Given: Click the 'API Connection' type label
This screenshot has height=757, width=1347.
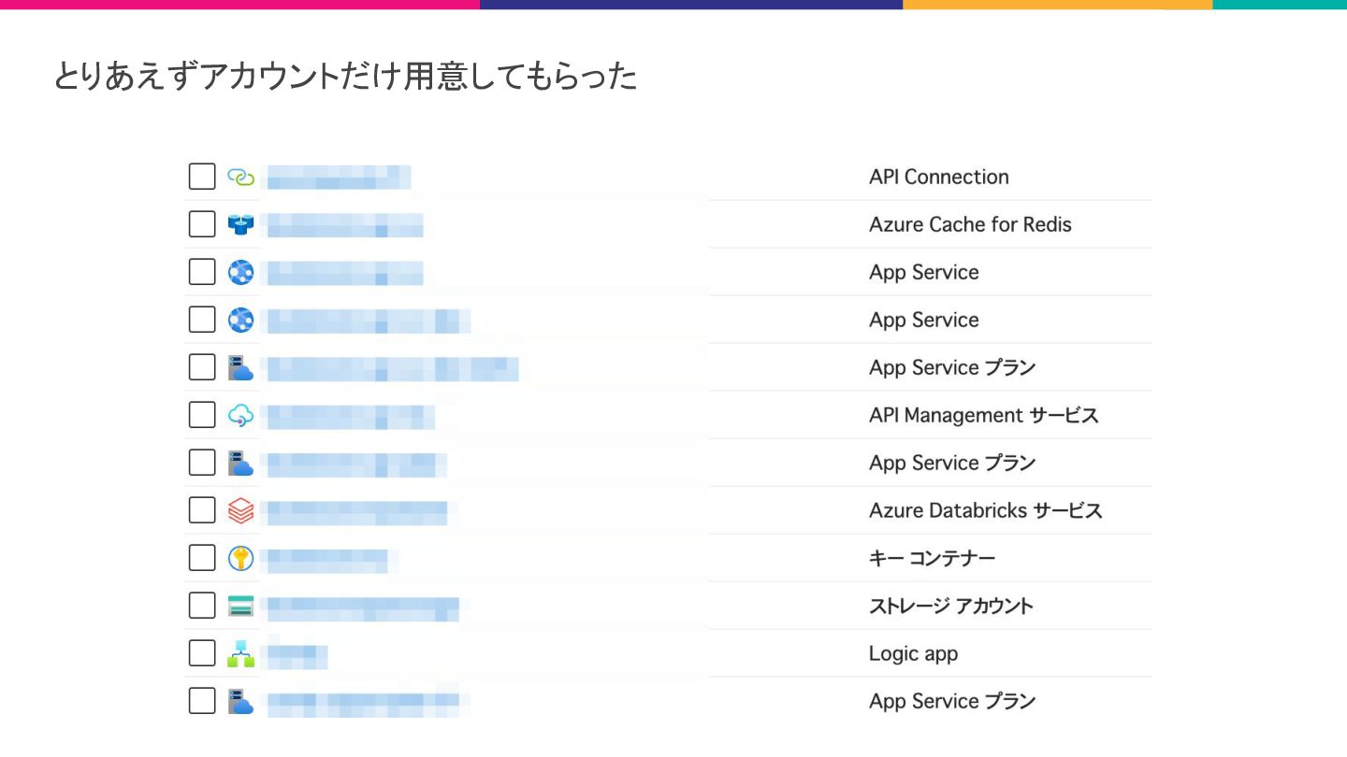Looking at the screenshot, I should click(938, 177).
